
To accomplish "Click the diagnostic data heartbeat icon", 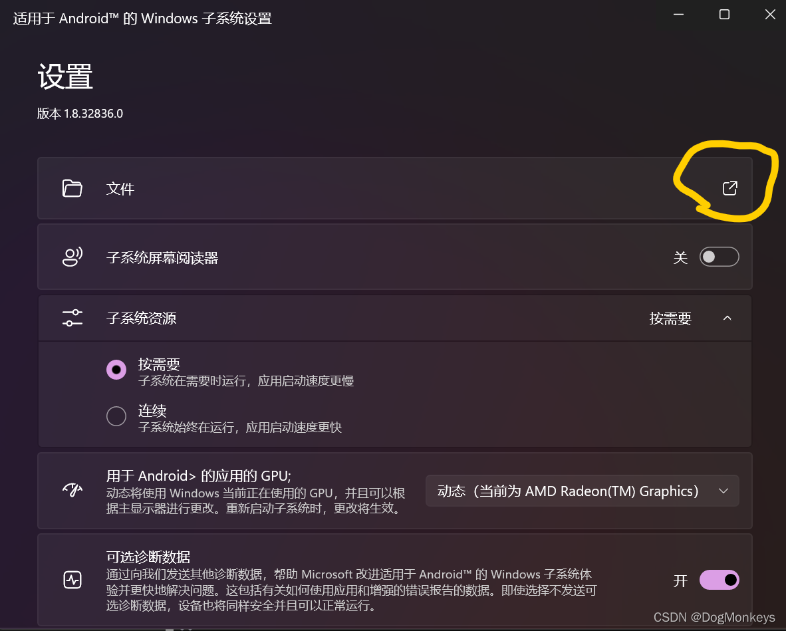I will (x=72, y=580).
